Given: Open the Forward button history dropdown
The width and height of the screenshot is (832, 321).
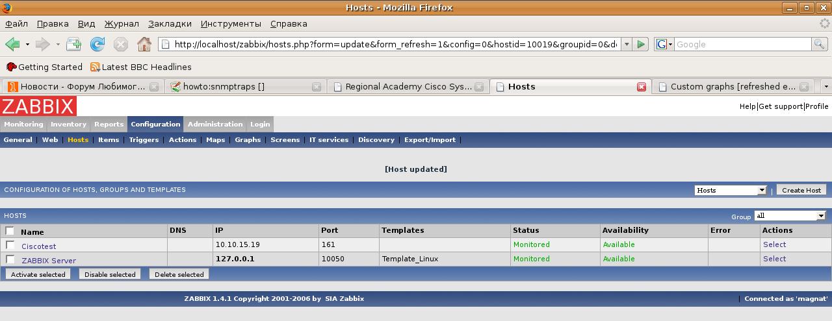Looking at the screenshot, I should pos(57,44).
